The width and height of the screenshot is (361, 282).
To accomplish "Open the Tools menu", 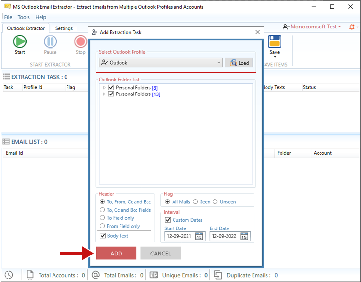I will tap(24, 17).
